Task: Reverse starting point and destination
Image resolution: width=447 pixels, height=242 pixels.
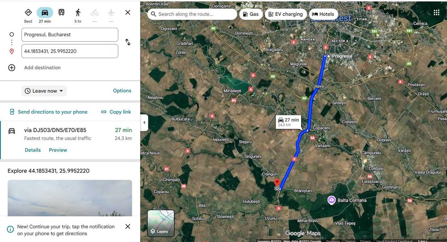Action: pos(128,42)
